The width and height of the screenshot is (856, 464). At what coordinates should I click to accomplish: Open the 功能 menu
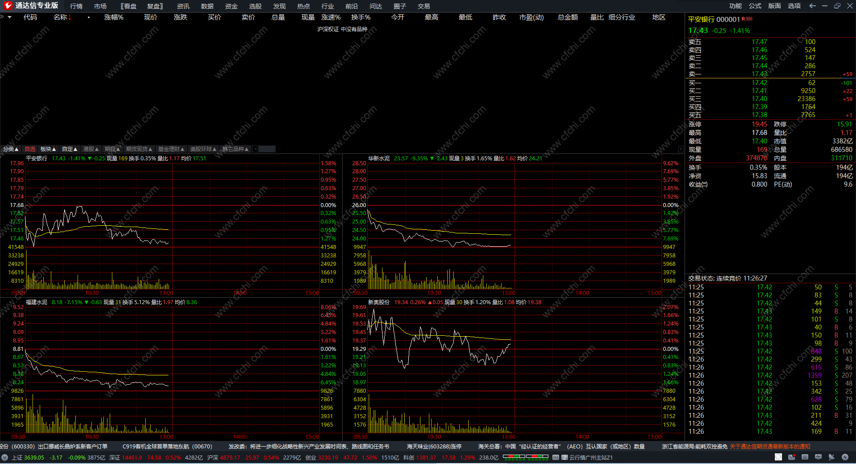[x=736, y=6]
